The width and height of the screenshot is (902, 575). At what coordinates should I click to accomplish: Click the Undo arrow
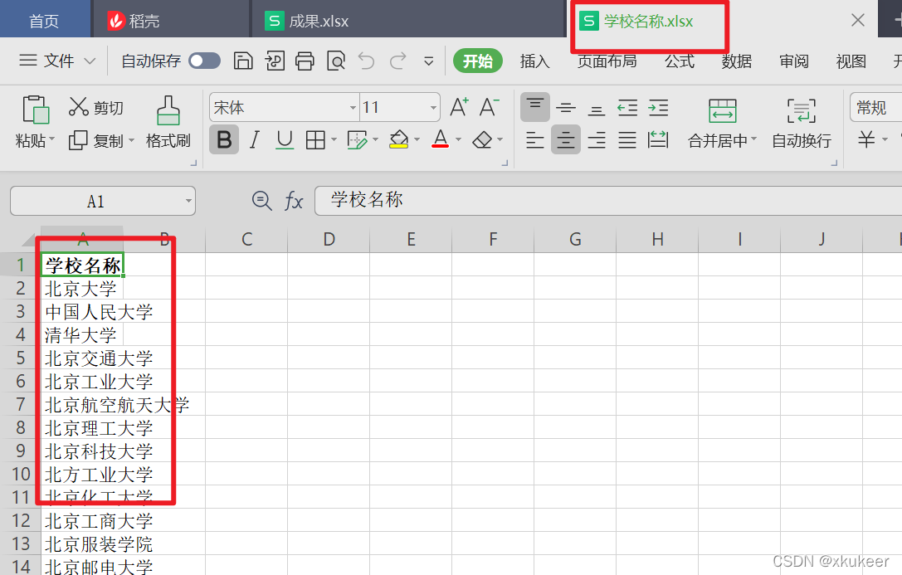[366, 61]
